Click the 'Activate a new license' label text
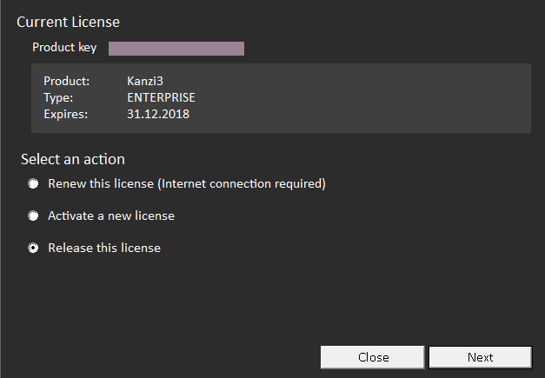 coord(111,216)
